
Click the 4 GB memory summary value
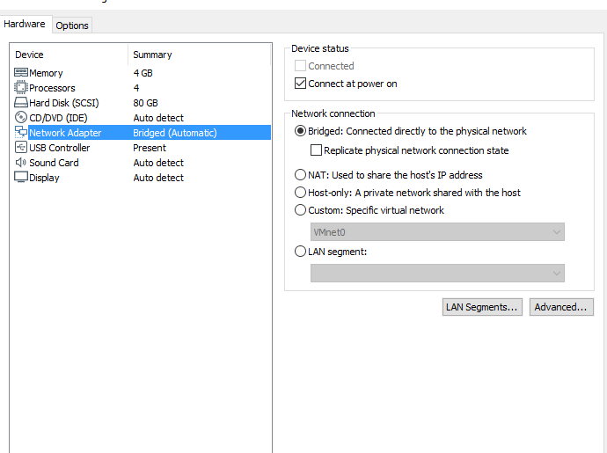(143, 73)
